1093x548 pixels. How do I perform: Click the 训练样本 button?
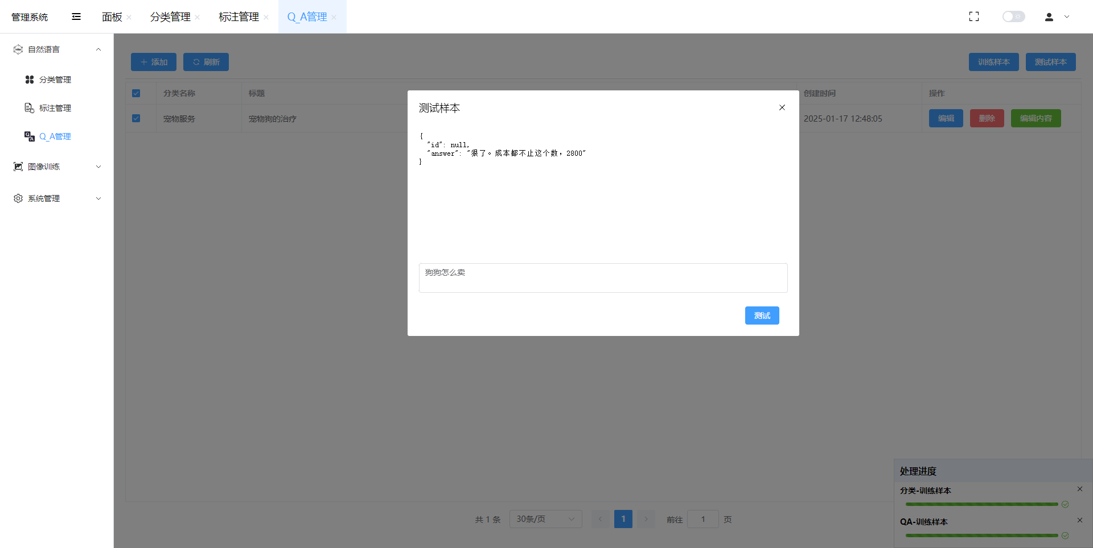(994, 62)
